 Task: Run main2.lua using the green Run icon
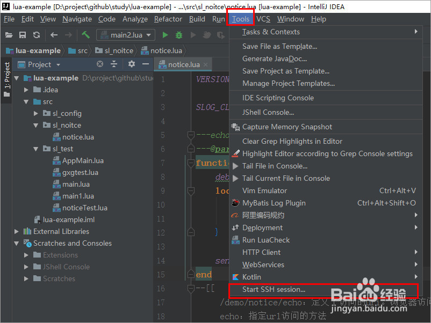165,34
